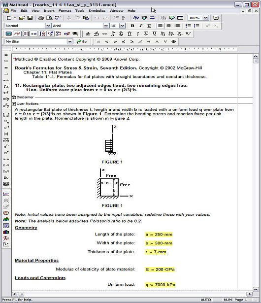This screenshot has height=303, width=261.
Task: Click the Calculate equals-sign toolbar icon
Action: (152, 18)
